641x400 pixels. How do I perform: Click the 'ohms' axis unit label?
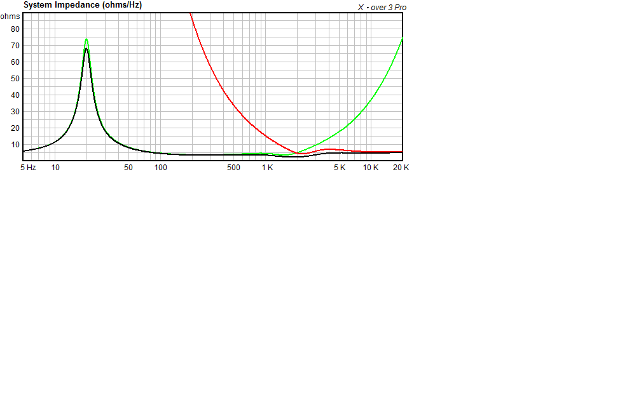10,17
